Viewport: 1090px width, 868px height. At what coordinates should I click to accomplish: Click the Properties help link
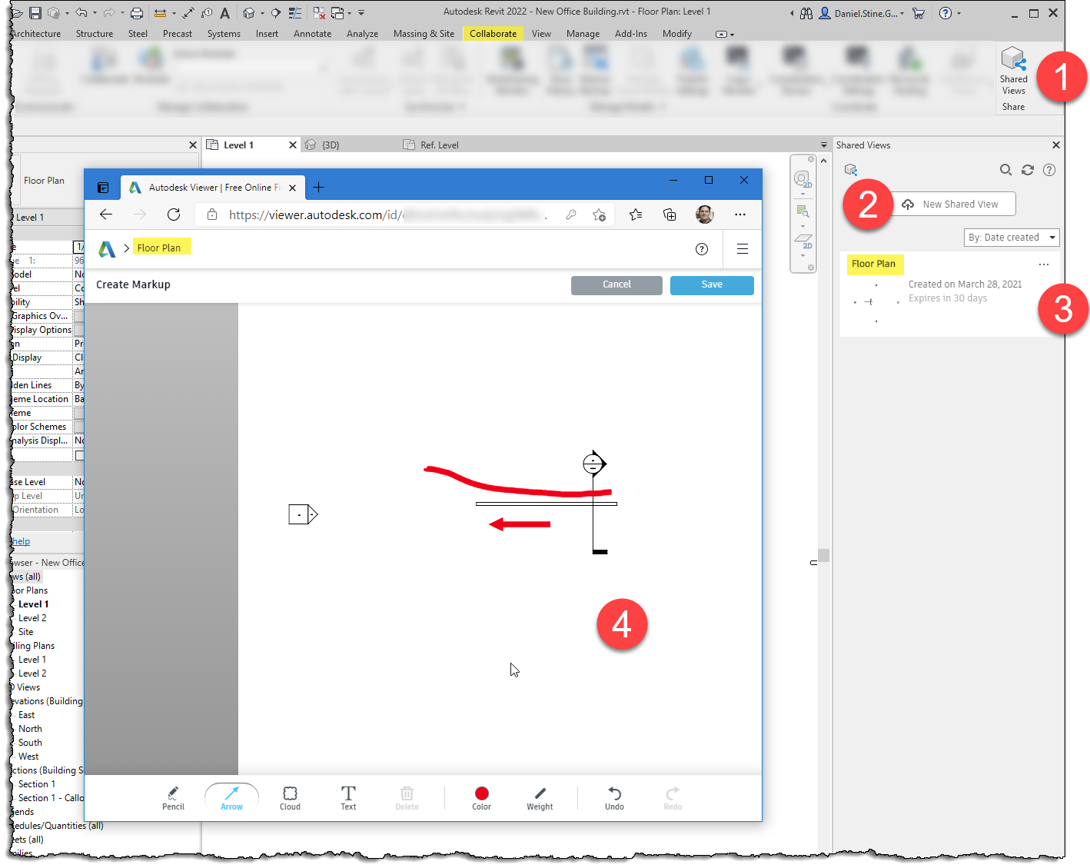[21, 541]
